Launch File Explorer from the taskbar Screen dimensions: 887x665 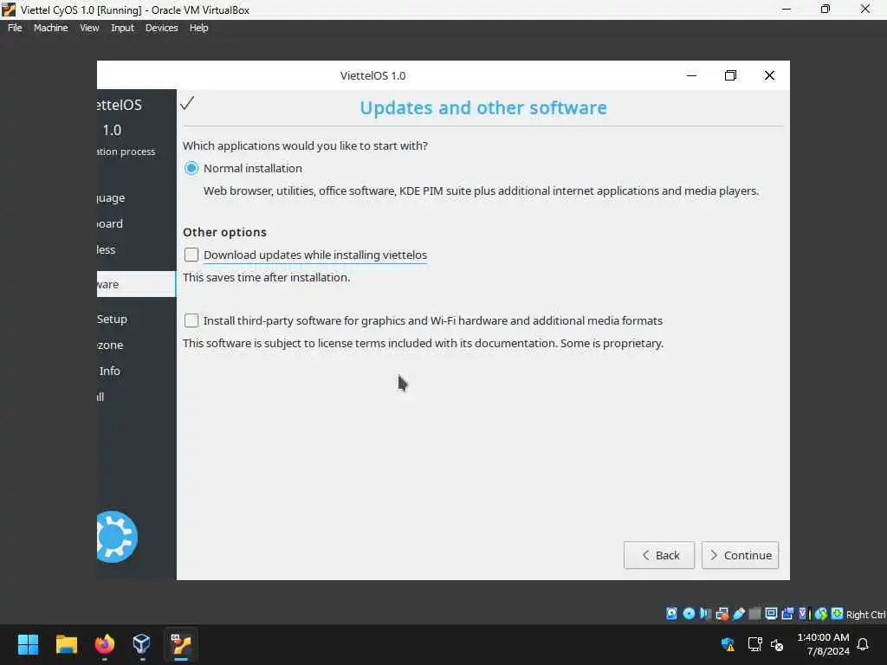click(66, 644)
